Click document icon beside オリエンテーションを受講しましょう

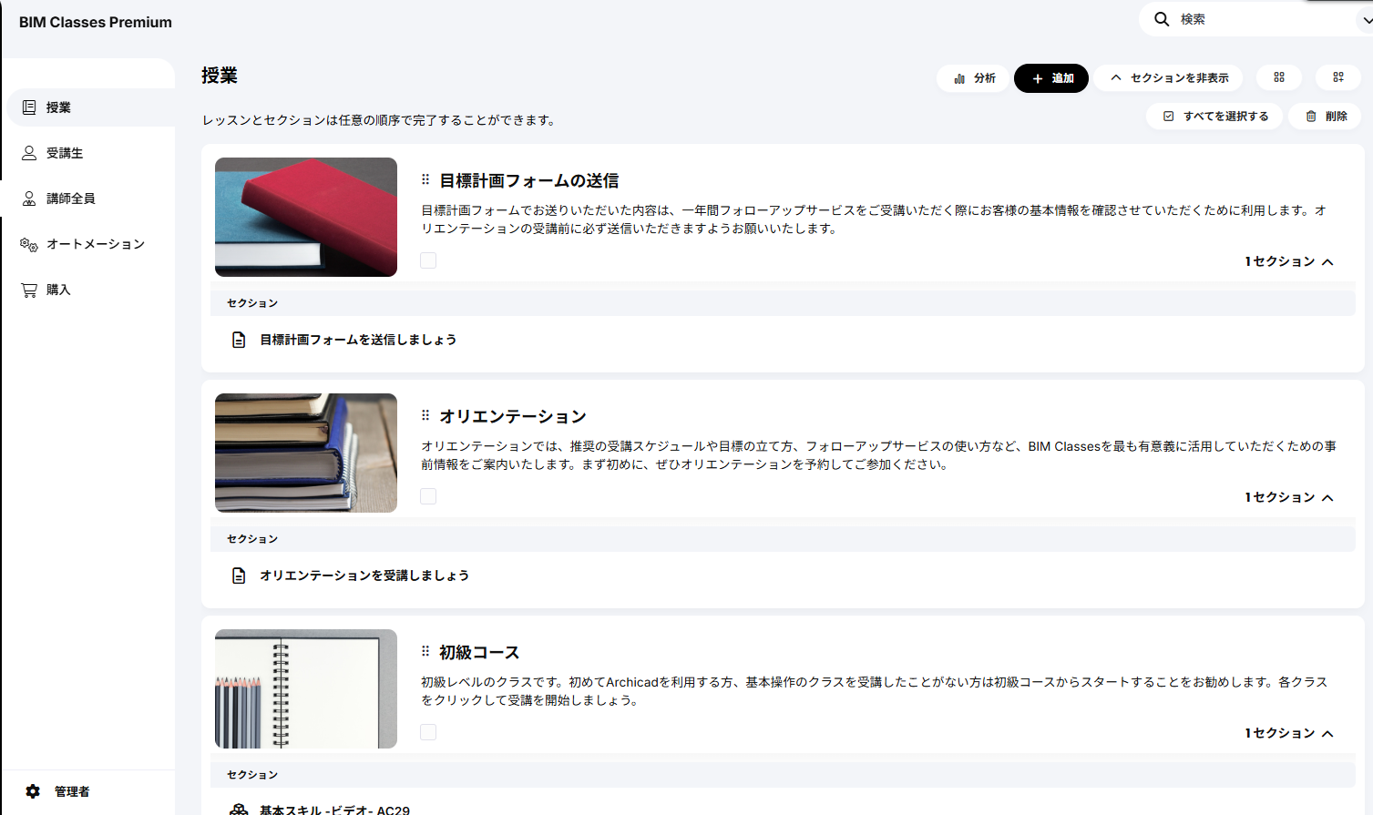(x=239, y=576)
